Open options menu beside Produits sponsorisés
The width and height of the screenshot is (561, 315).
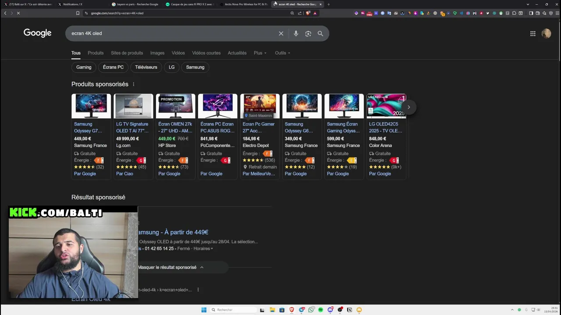pos(134,84)
